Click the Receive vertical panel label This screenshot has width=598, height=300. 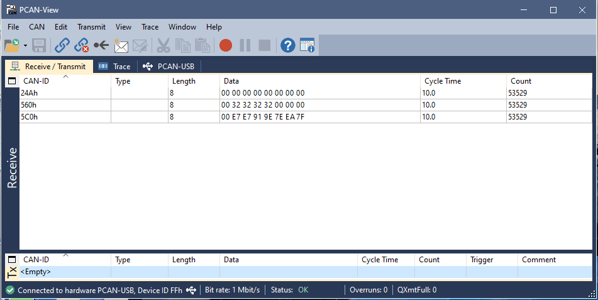[12, 168]
